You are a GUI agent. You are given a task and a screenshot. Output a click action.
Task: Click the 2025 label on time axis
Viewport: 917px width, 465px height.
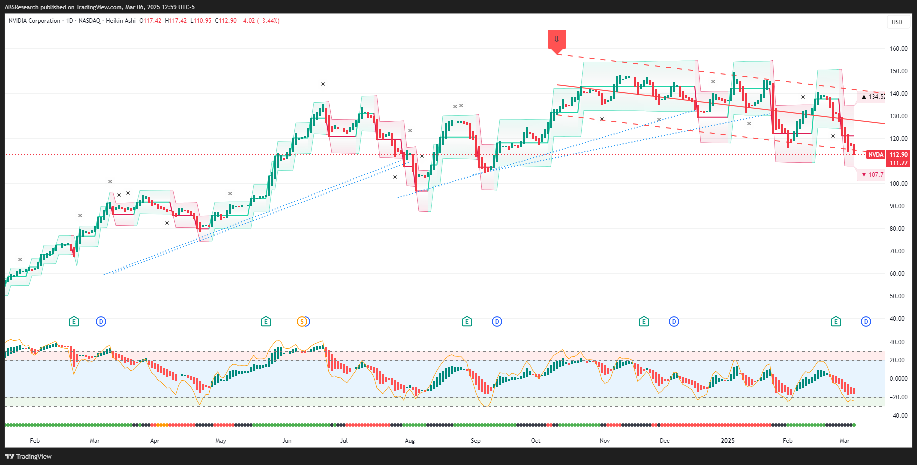pos(728,441)
